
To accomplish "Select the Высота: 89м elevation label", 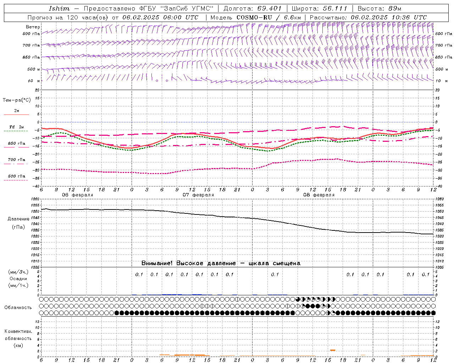I will click(x=379, y=9).
